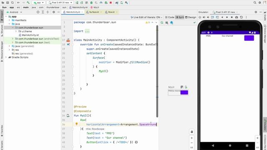Open emulator panel settings gear
Screen dimensions: 267x150
(x=256, y=12)
